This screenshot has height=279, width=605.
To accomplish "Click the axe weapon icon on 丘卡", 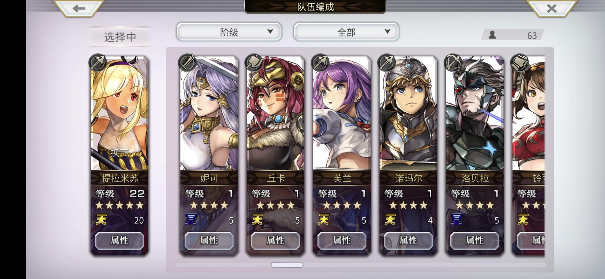I will click(254, 63).
